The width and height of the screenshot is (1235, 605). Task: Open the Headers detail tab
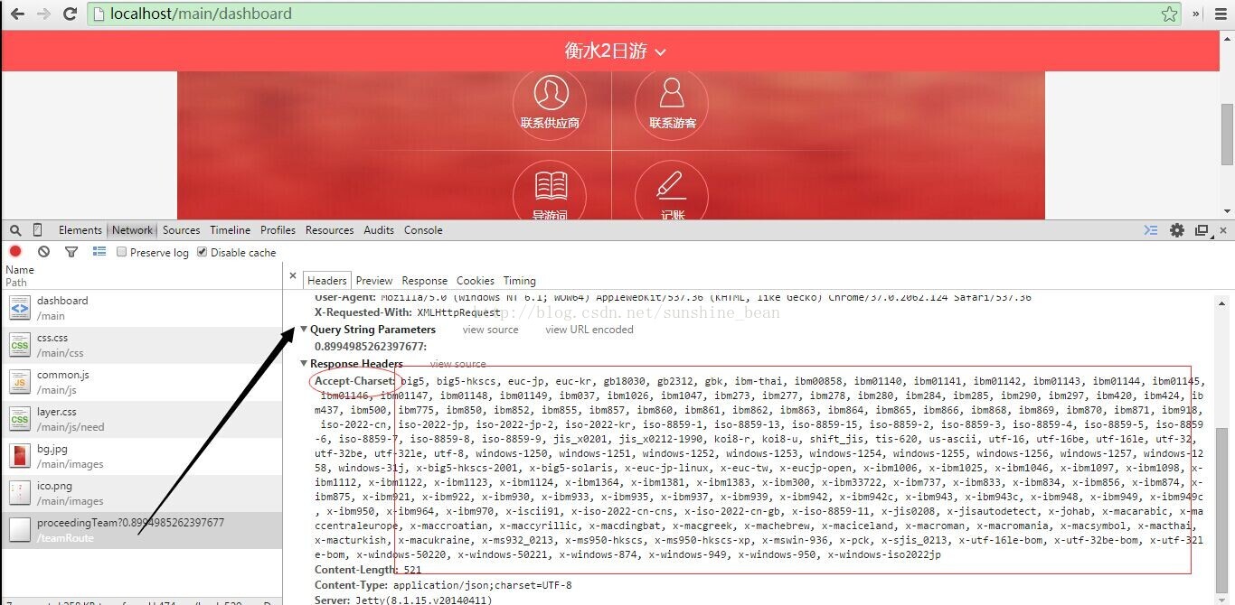[327, 281]
